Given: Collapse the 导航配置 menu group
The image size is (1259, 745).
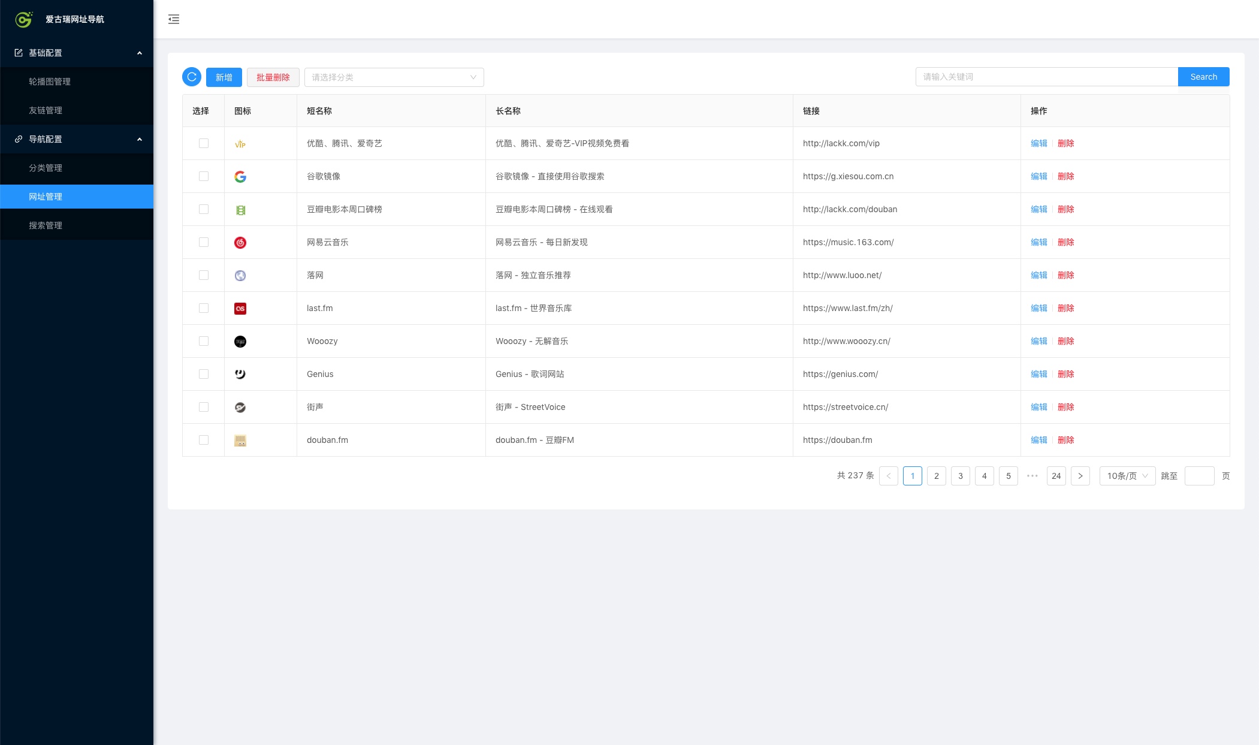Looking at the screenshot, I should click(x=77, y=139).
